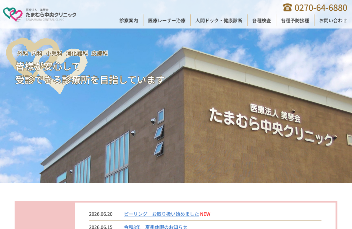Click the TAMAMURA CENTRAL CLINIC subtitle
Viewport: 352px width, 229px height.
click(45, 20)
